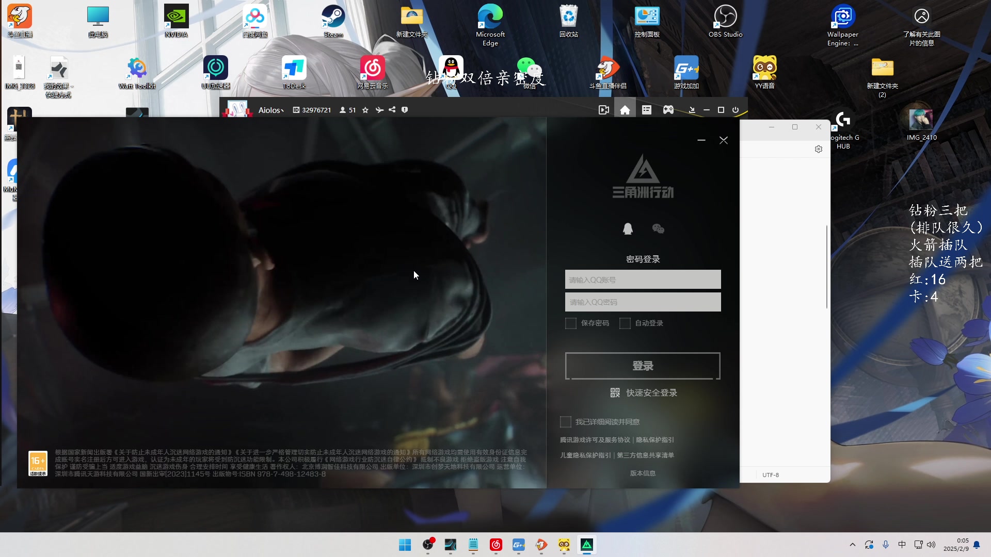The image size is (991, 557).
Task: Open the Steam desktop shortcut
Action: click(333, 21)
